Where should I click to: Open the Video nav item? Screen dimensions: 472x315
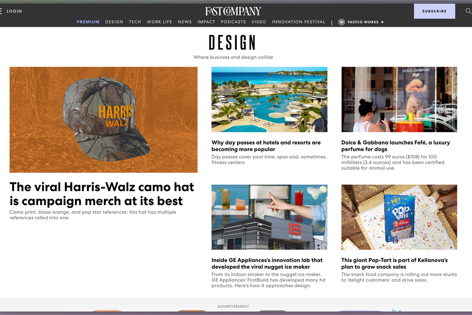point(259,22)
